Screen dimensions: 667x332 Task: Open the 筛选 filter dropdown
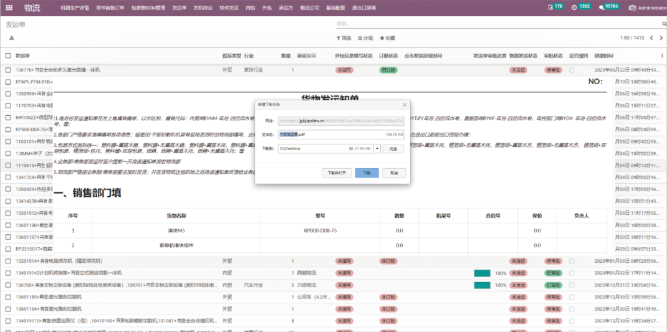tap(343, 38)
